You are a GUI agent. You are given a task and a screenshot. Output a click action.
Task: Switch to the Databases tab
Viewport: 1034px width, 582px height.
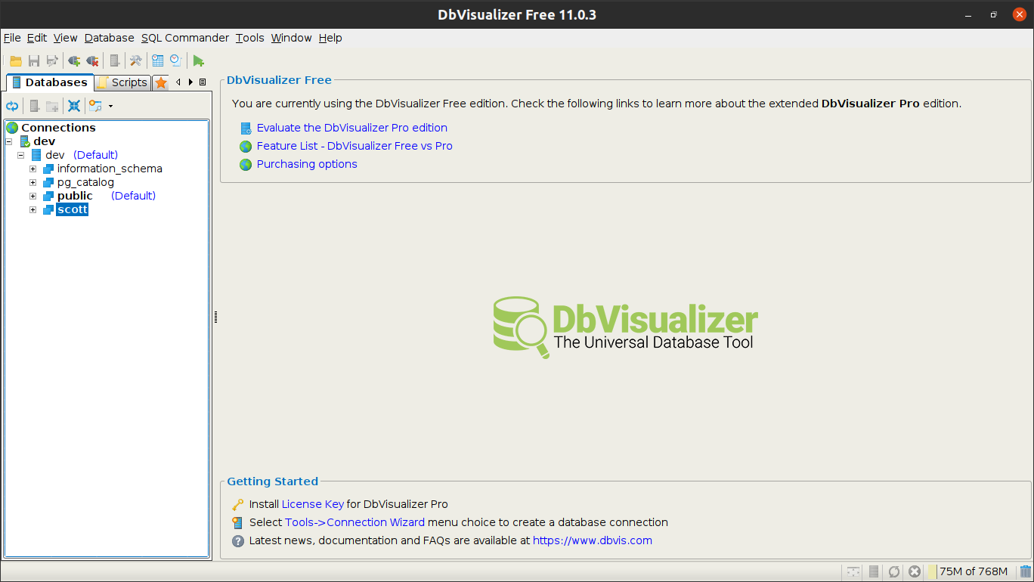click(50, 82)
